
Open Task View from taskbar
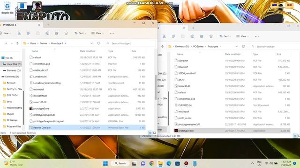(134, 163)
